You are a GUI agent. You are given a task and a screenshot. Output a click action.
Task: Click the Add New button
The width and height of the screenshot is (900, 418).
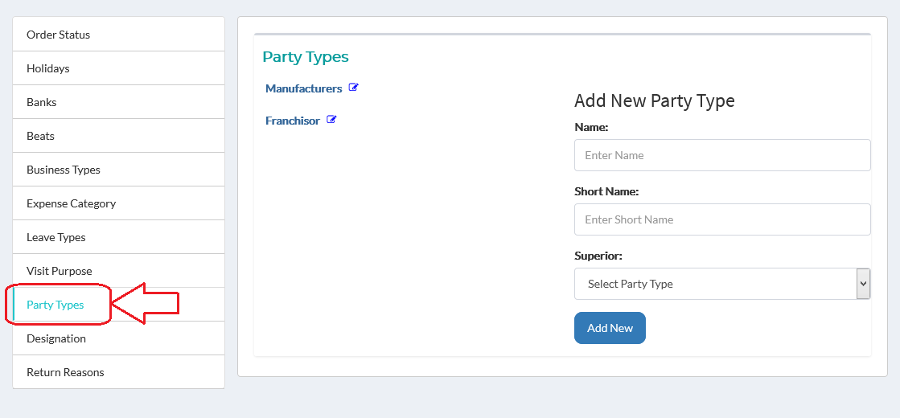pos(610,328)
